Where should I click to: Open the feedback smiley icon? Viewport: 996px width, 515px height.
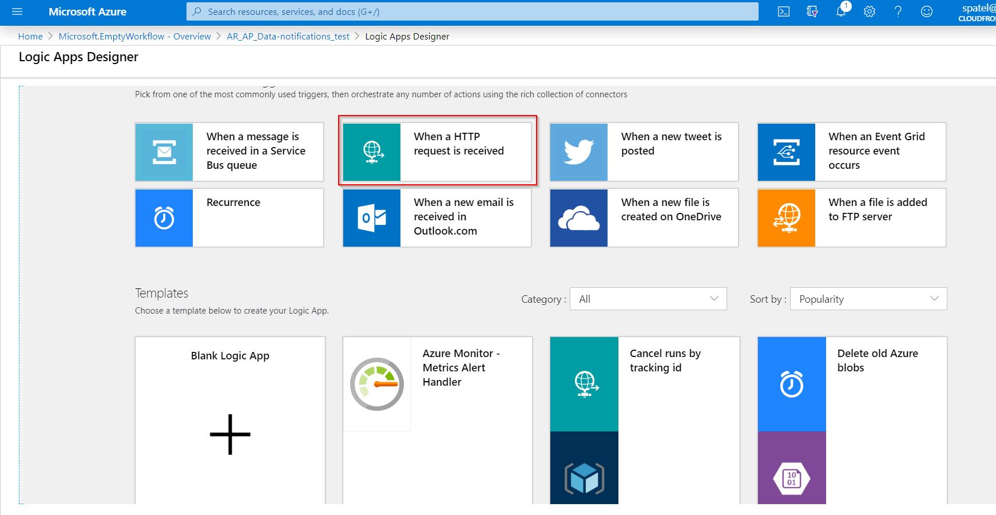click(927, 11)
